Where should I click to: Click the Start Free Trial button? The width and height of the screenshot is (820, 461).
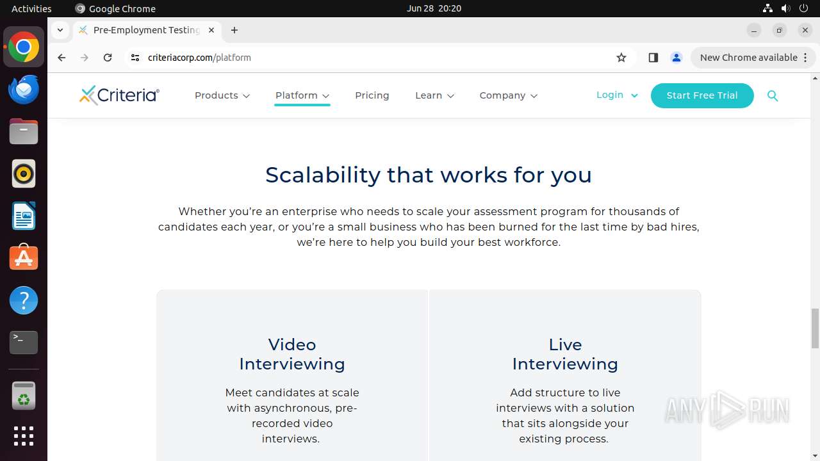(702, 95)
